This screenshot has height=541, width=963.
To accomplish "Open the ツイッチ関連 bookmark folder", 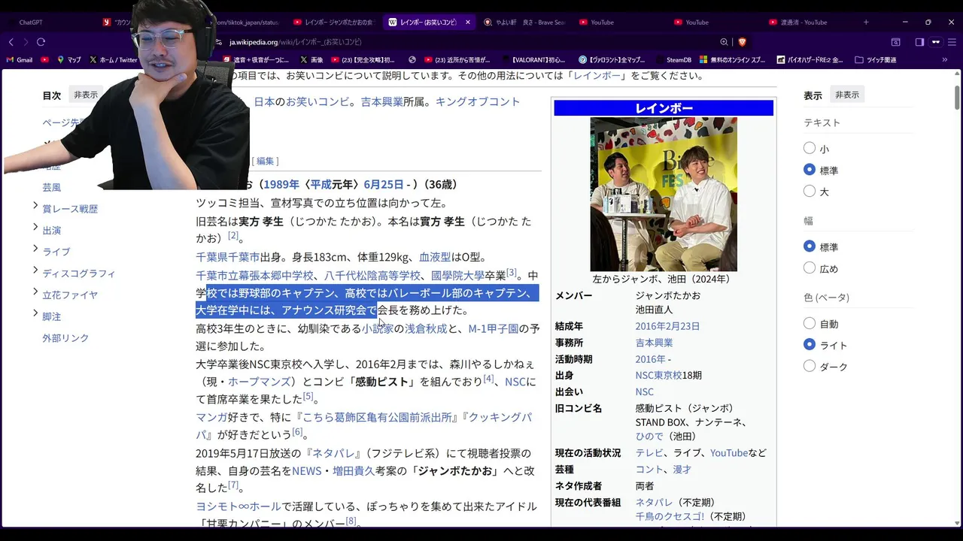I will 876,59.
